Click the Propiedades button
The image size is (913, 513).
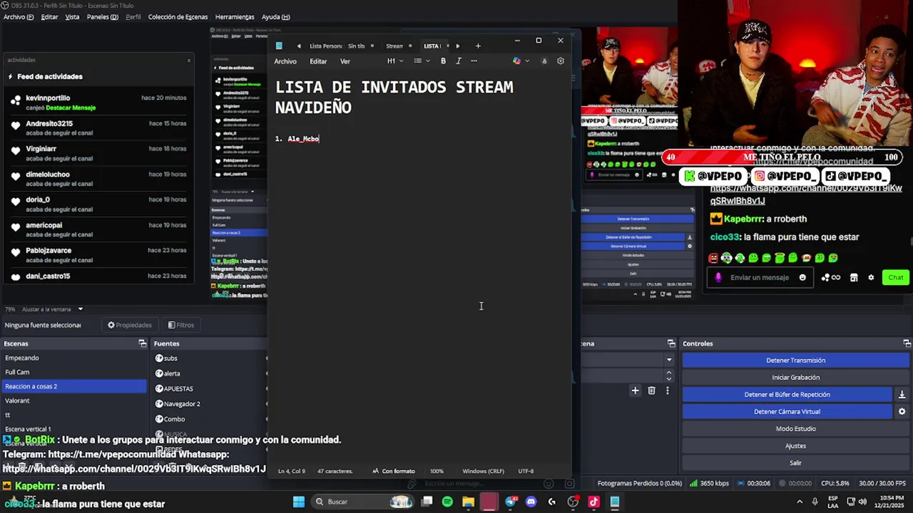click(129, 325)
